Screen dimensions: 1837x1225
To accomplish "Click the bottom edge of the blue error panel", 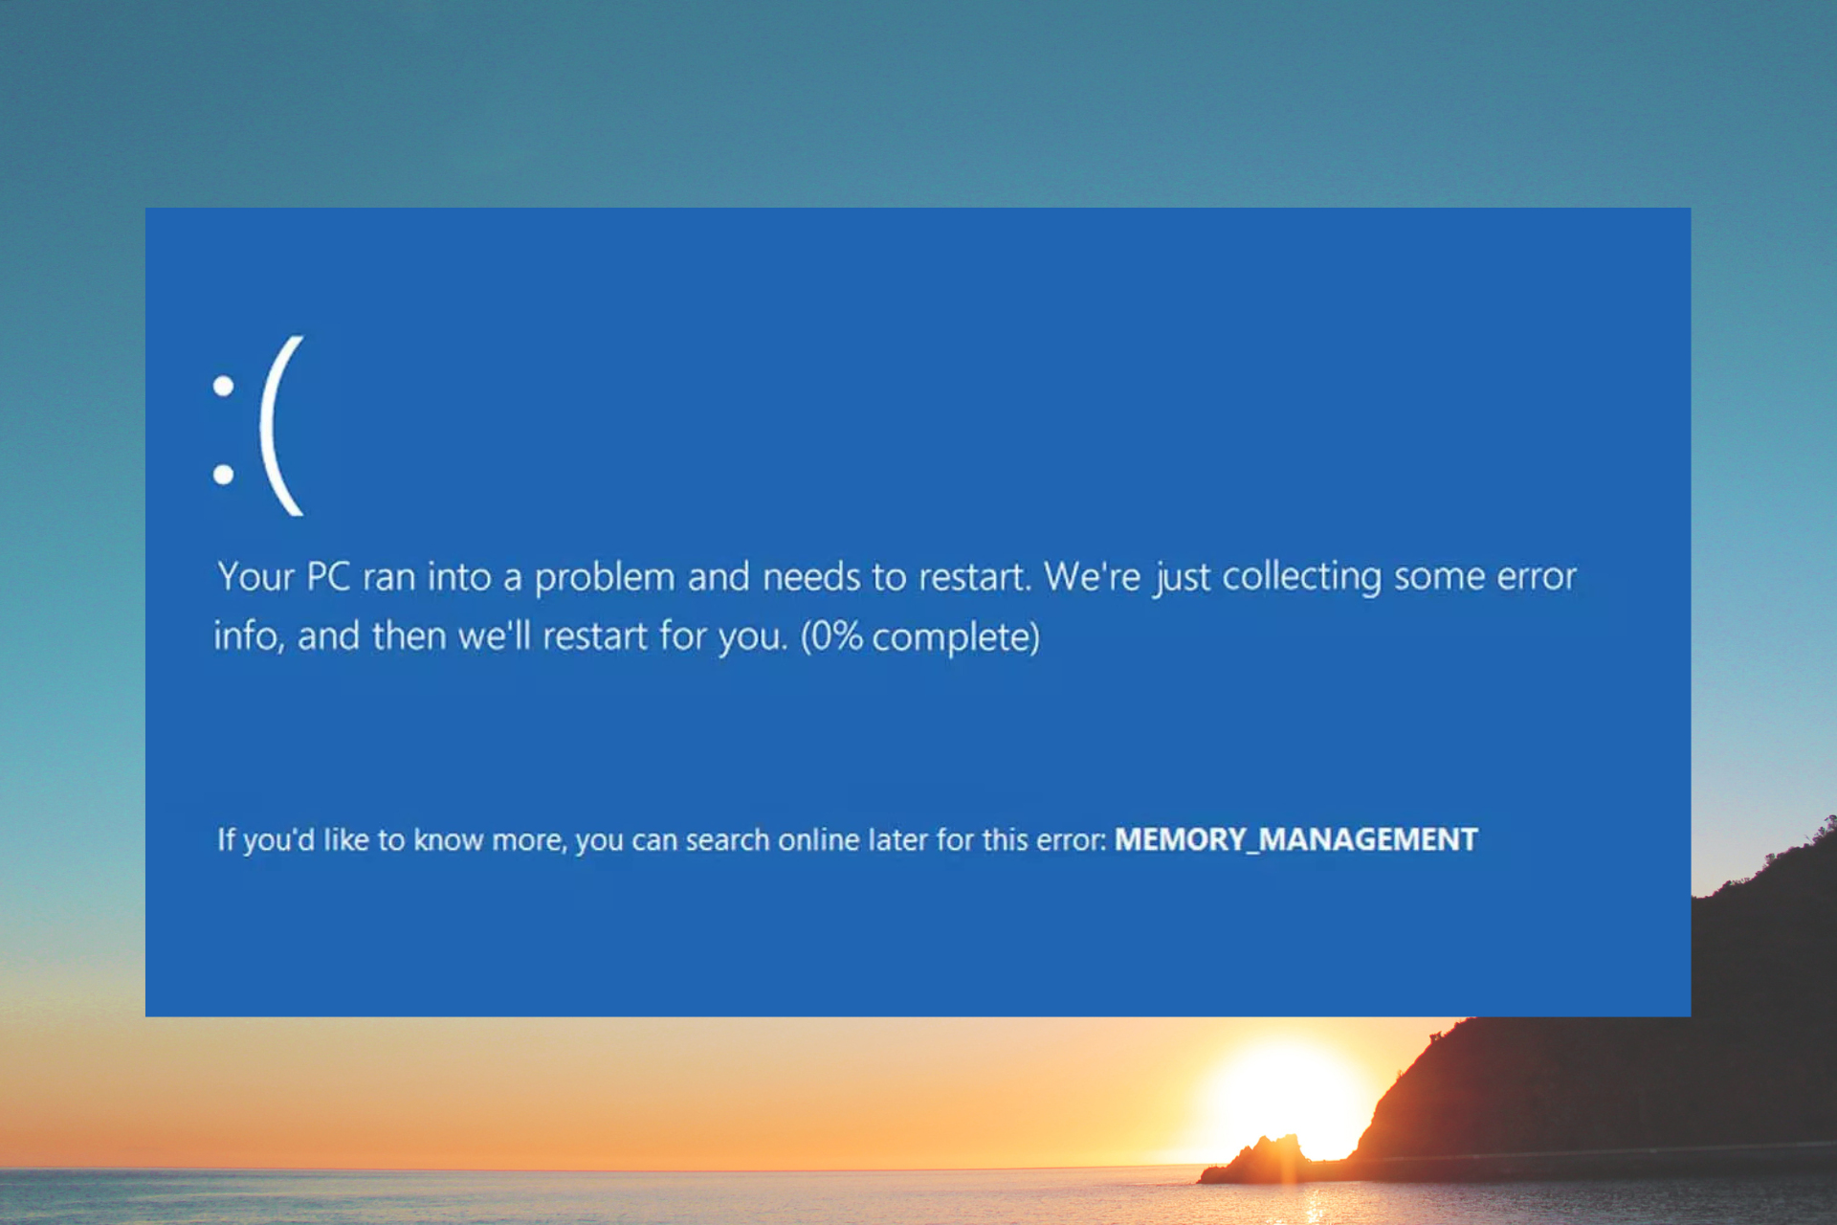I will point(918,1014).
